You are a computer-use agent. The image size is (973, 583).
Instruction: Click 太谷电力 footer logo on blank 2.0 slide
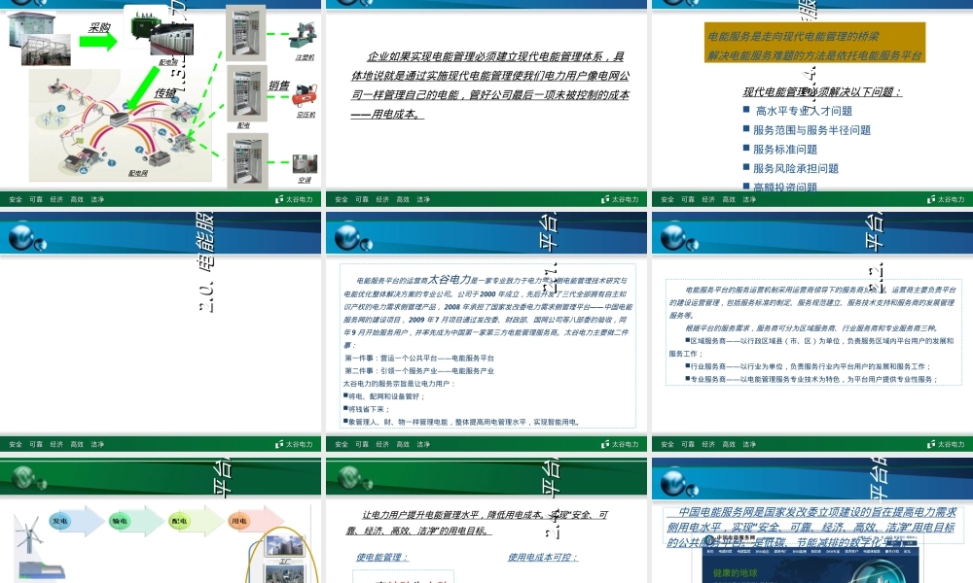pos(294,444)
